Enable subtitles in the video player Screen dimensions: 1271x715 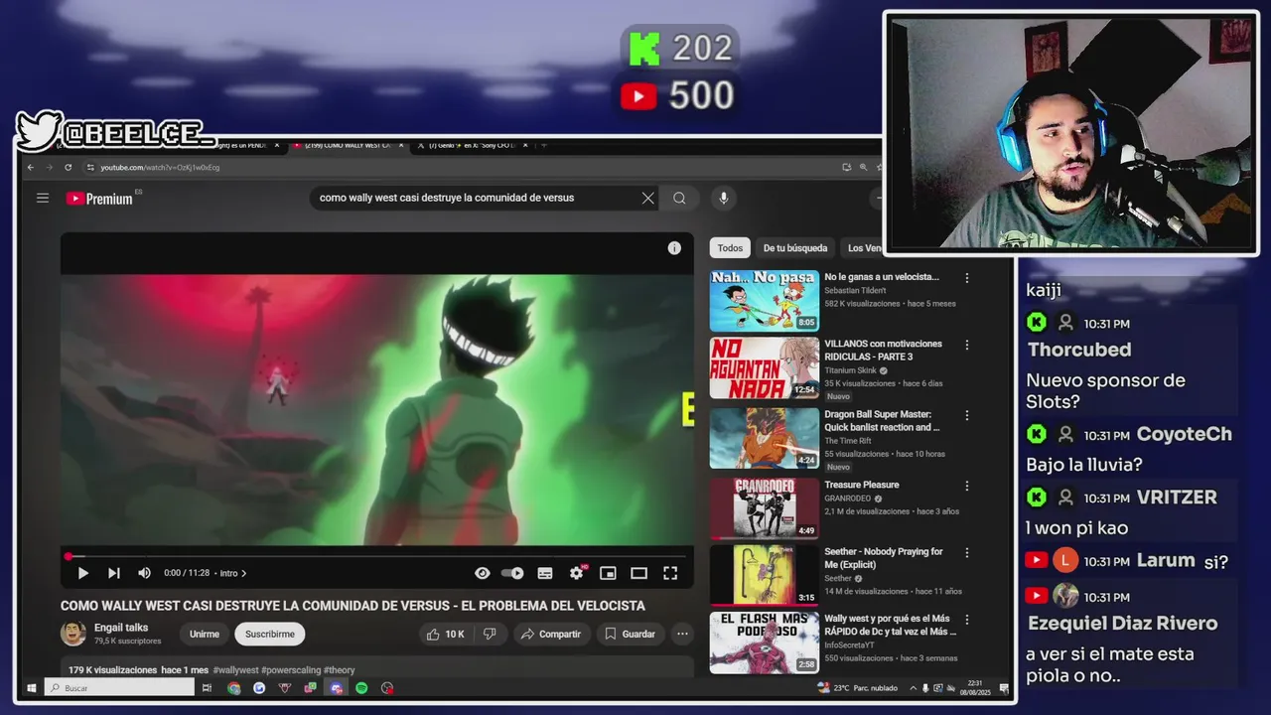click(x=545, y=573)
